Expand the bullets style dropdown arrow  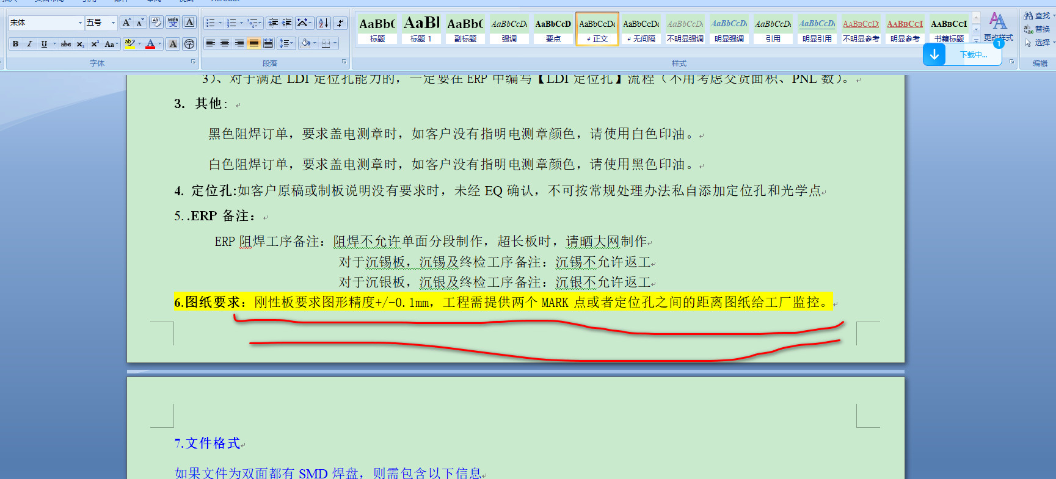(220, 23)
